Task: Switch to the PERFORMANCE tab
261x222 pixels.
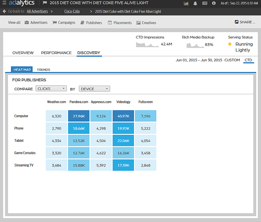Action: (56, 53)
